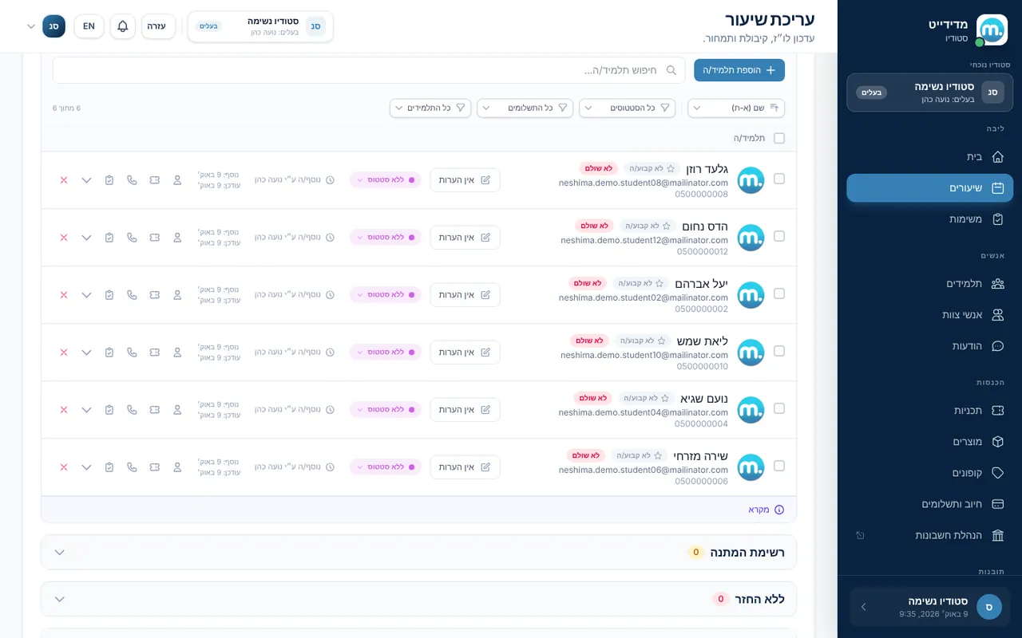1022x638 pixels.
Task: Click the notifications bell icon
Action: click(123, 26)
